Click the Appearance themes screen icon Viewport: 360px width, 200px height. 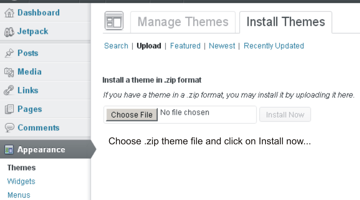[8, 150]
